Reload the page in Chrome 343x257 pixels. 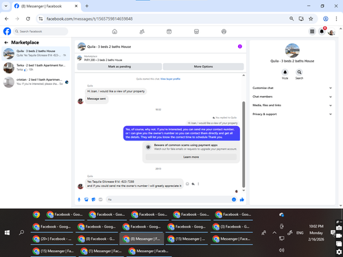pos(28,19)
